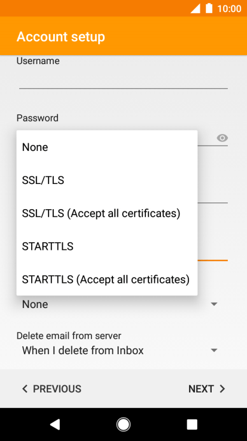Focus the Username input field
This screenshot has height=441, width=247.
tap(123, 79)
